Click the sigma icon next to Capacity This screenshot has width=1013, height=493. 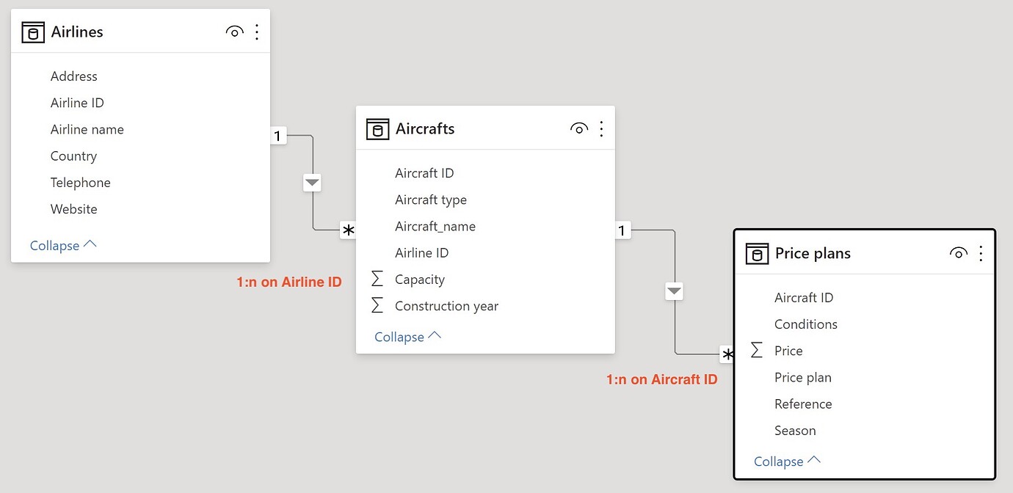tap(377, 279)
